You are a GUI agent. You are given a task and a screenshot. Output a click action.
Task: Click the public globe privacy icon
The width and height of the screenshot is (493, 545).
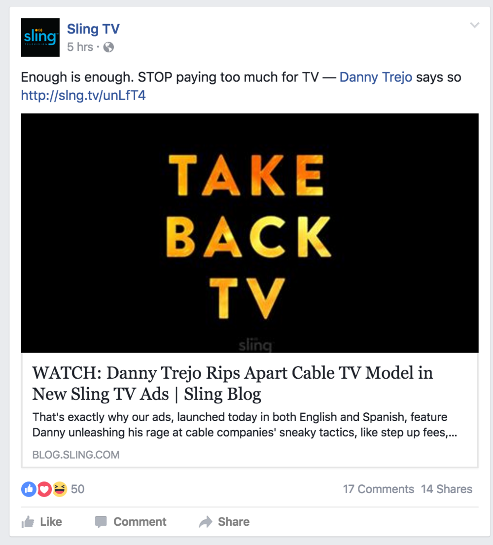(x=108, y=47)
